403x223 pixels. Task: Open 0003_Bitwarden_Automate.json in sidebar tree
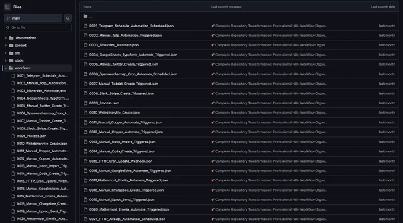pyautogui.click(x=41, y=91)
